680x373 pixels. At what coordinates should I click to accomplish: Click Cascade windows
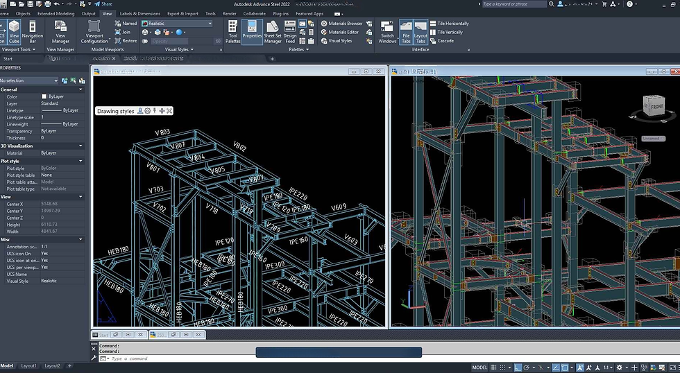tap(442, 41)
